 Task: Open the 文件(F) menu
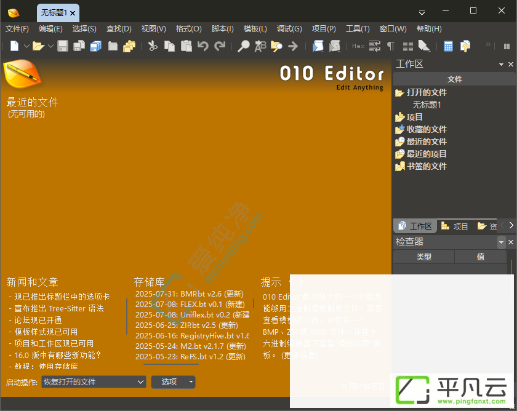click(x=17, y=29)
